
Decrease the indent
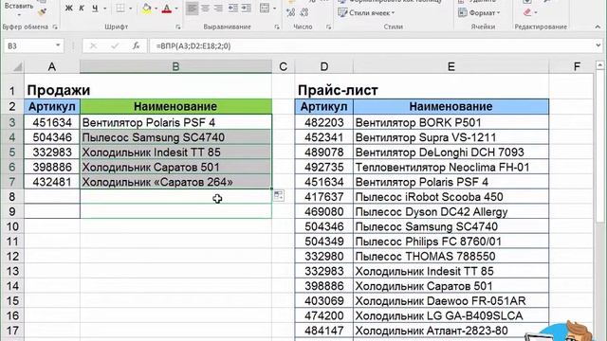point(233,9)
